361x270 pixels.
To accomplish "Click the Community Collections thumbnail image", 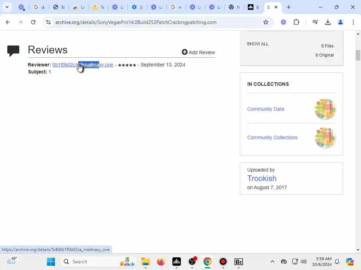I will pyautogui.click(x=325, y=138).
